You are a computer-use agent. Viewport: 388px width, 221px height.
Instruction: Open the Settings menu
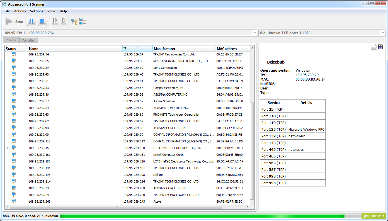coord(37,11)
